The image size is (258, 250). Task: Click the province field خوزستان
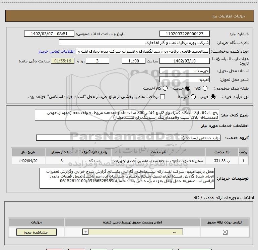coord(184,71)
